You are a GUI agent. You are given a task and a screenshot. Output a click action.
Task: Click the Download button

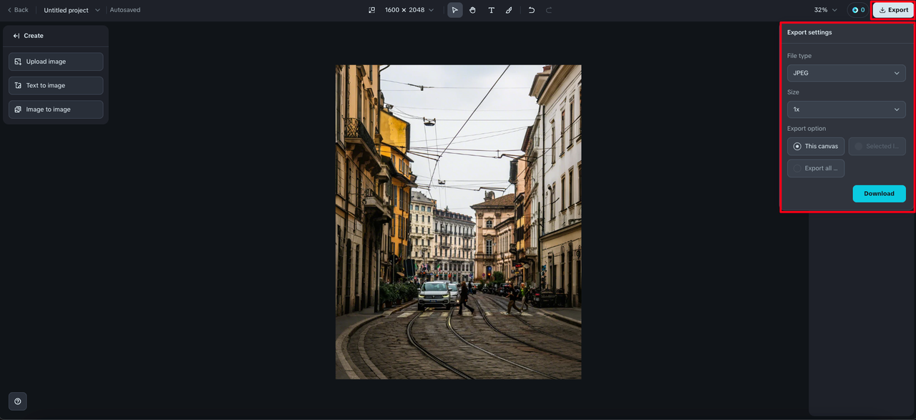tap(879, 194)
